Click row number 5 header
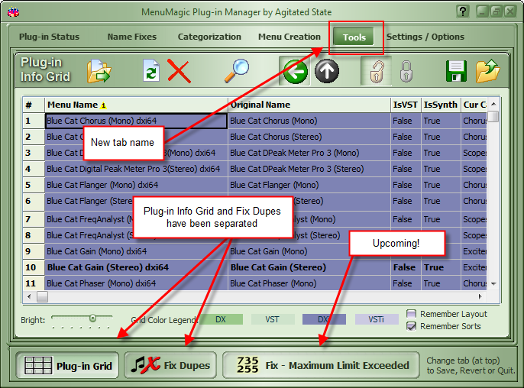Image resolution: width=524 pixels, height=388 pixels. coord(34,185)
